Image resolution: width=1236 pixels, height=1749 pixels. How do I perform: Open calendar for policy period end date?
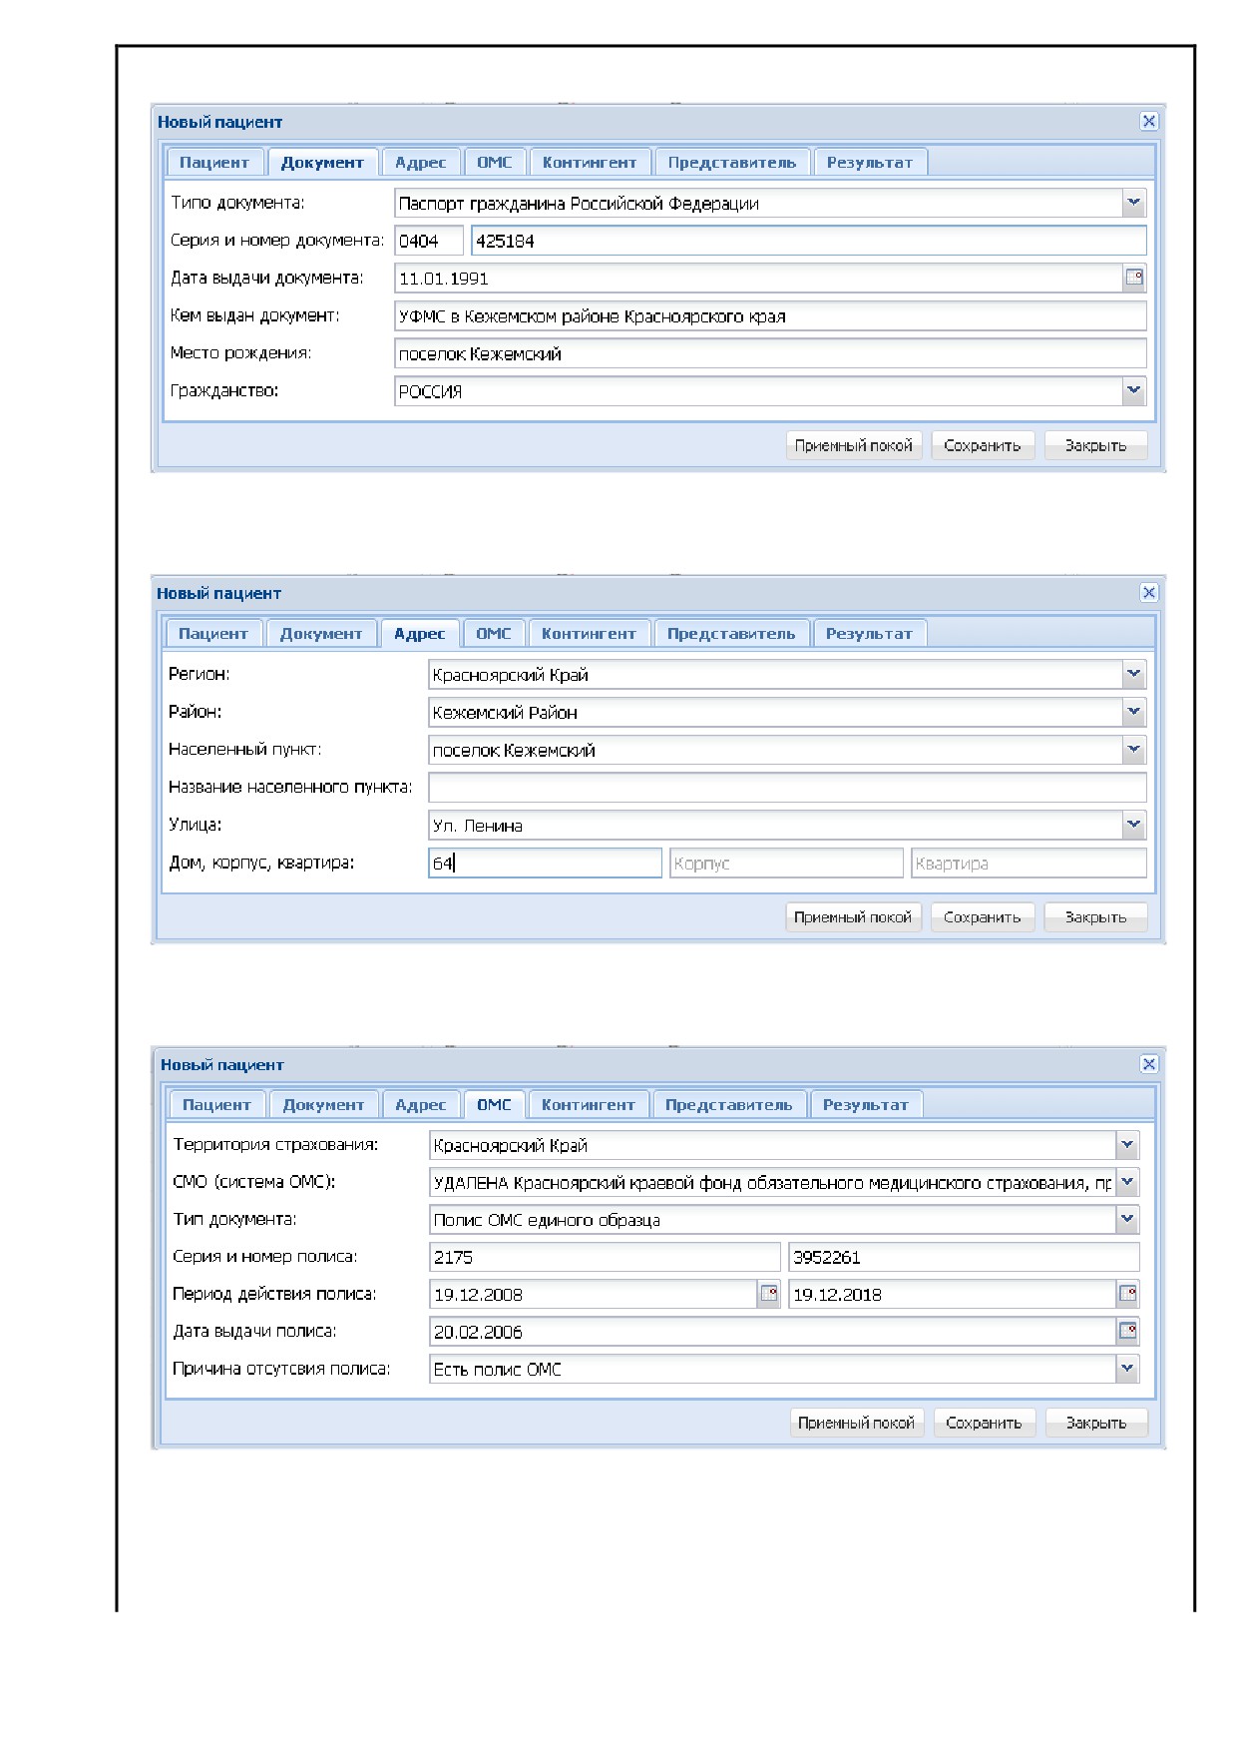(1127, 1294)
